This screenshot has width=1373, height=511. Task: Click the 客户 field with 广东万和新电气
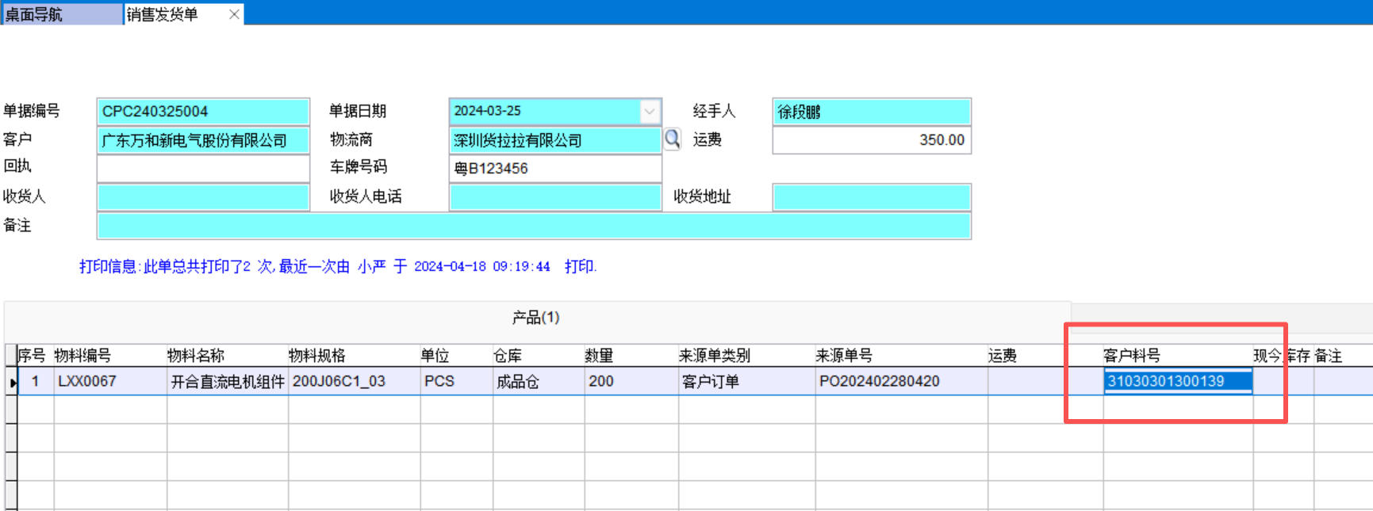pyautogui.click(x=202, y=140)
